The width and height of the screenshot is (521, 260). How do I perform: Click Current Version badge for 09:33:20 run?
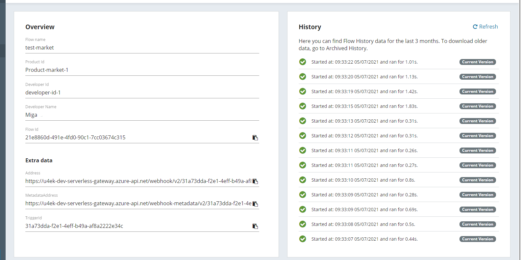click(x=478, y=77)
